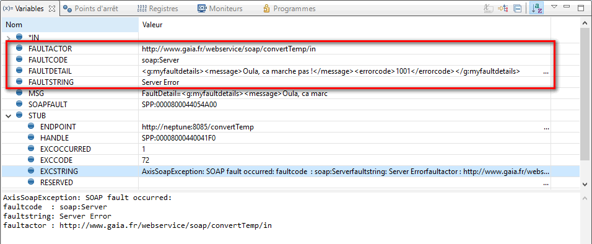Click the Show Logical Structure icon

[x=503, y=8]
